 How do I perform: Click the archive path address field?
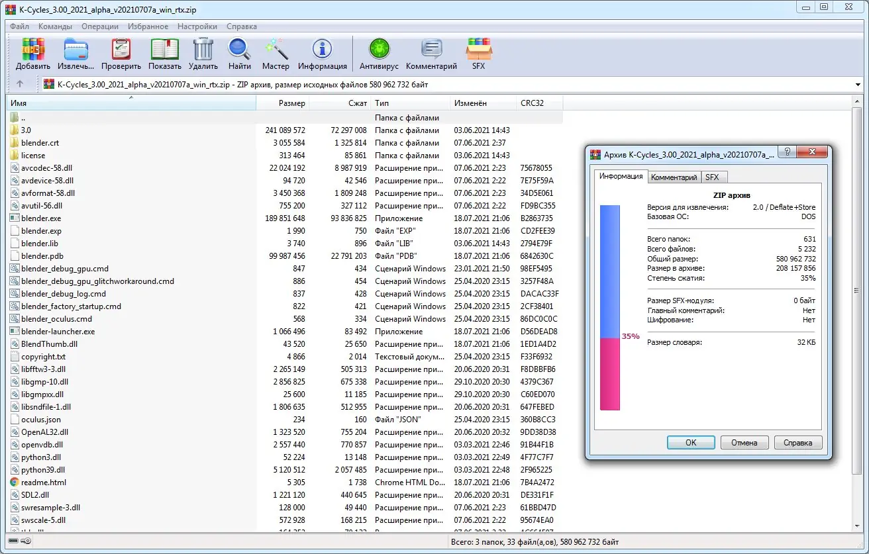tap(447, 85)
